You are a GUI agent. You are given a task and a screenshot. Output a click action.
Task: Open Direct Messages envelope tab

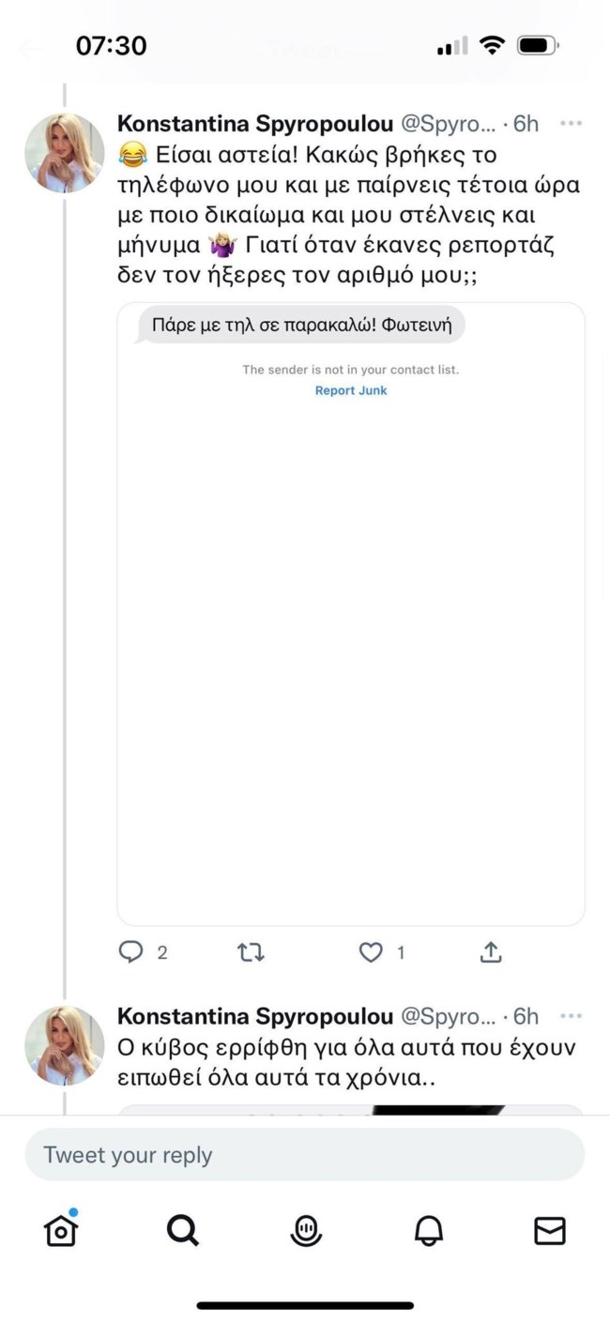[550, 1230]
